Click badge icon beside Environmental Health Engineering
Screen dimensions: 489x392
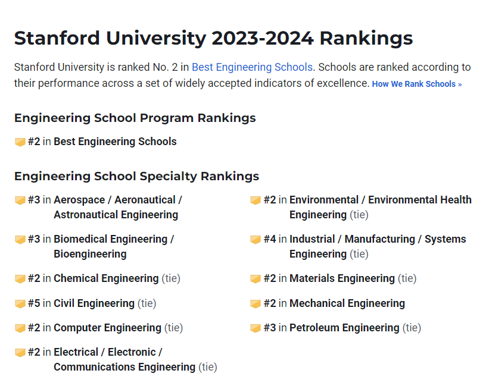pyautogui.click(x=256, y=200)
